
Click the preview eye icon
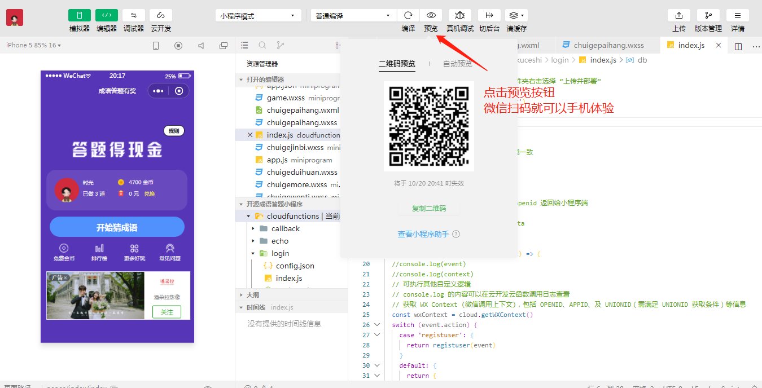[431, 15]
